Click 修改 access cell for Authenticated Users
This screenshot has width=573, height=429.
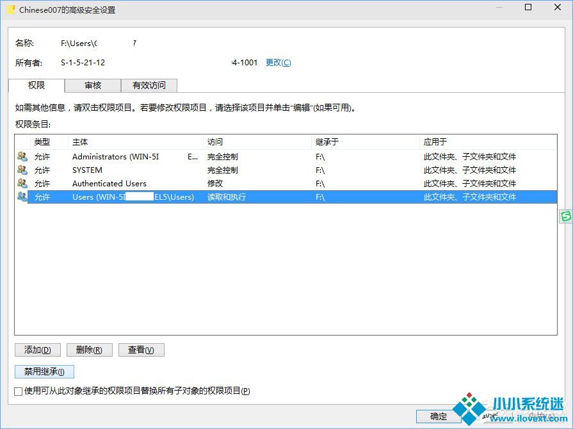coord(215,183)
